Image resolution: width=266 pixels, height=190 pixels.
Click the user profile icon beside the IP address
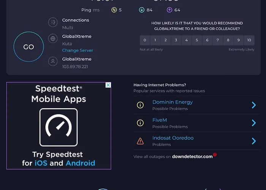pos(53,61)
